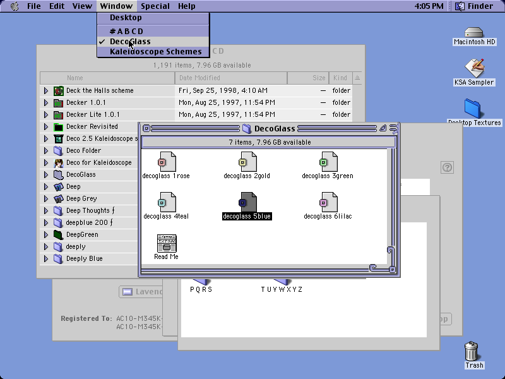Click the Deco Folder row name
The height and width of the screenshot is (379, 505).
click(84, 151)
